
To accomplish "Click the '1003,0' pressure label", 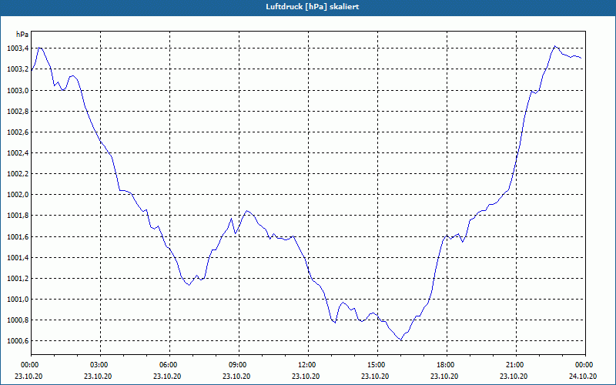I will (18, 90).
